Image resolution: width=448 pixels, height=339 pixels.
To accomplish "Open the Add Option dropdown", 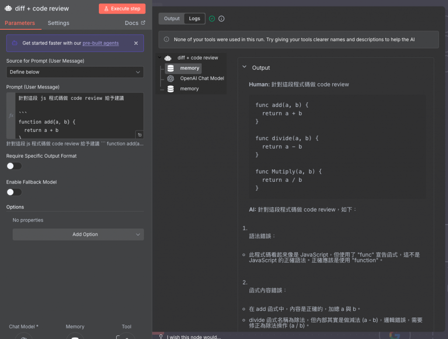I will point(78,234).
